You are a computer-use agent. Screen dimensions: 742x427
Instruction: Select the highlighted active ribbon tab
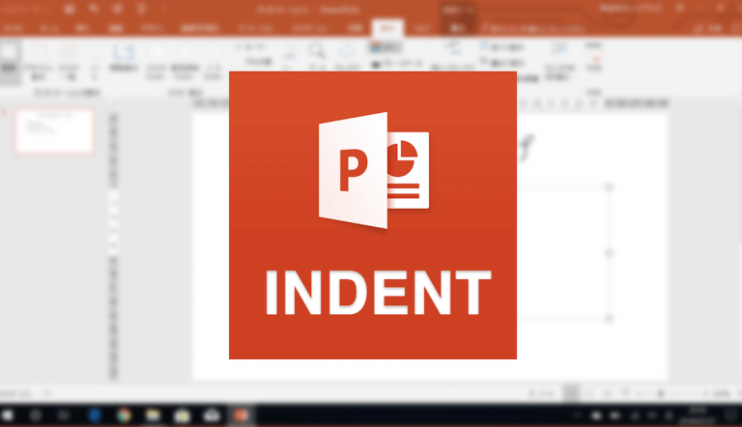pyautogui.click(x=387, y=29)
